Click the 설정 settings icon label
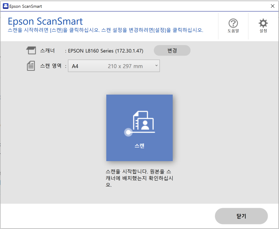 263,31
